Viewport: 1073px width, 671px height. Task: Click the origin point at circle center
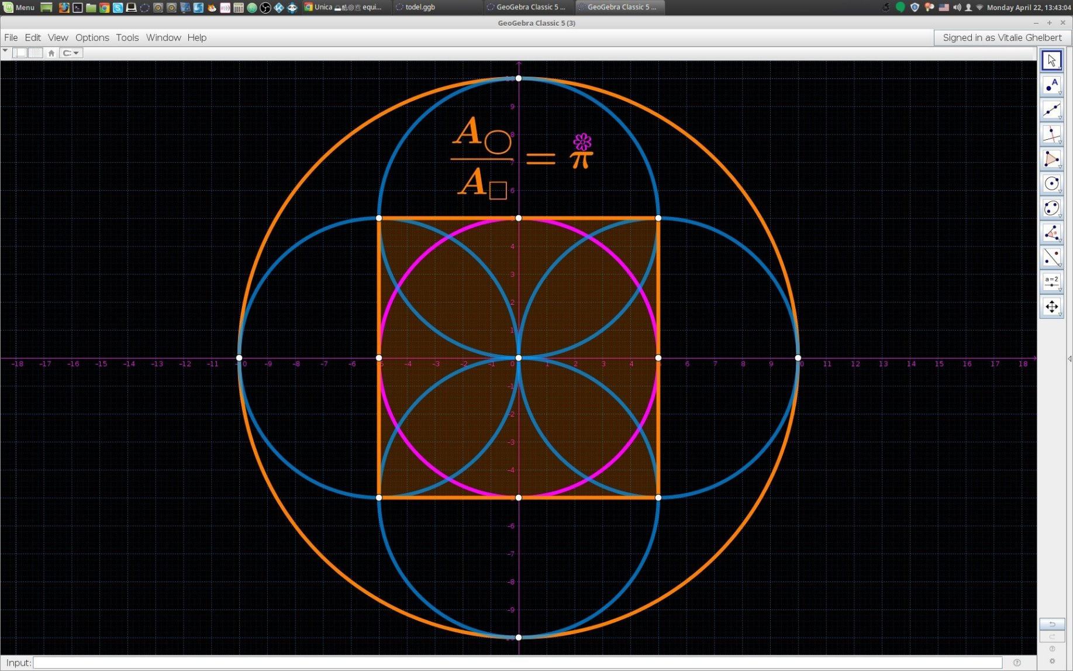(519, 358)
